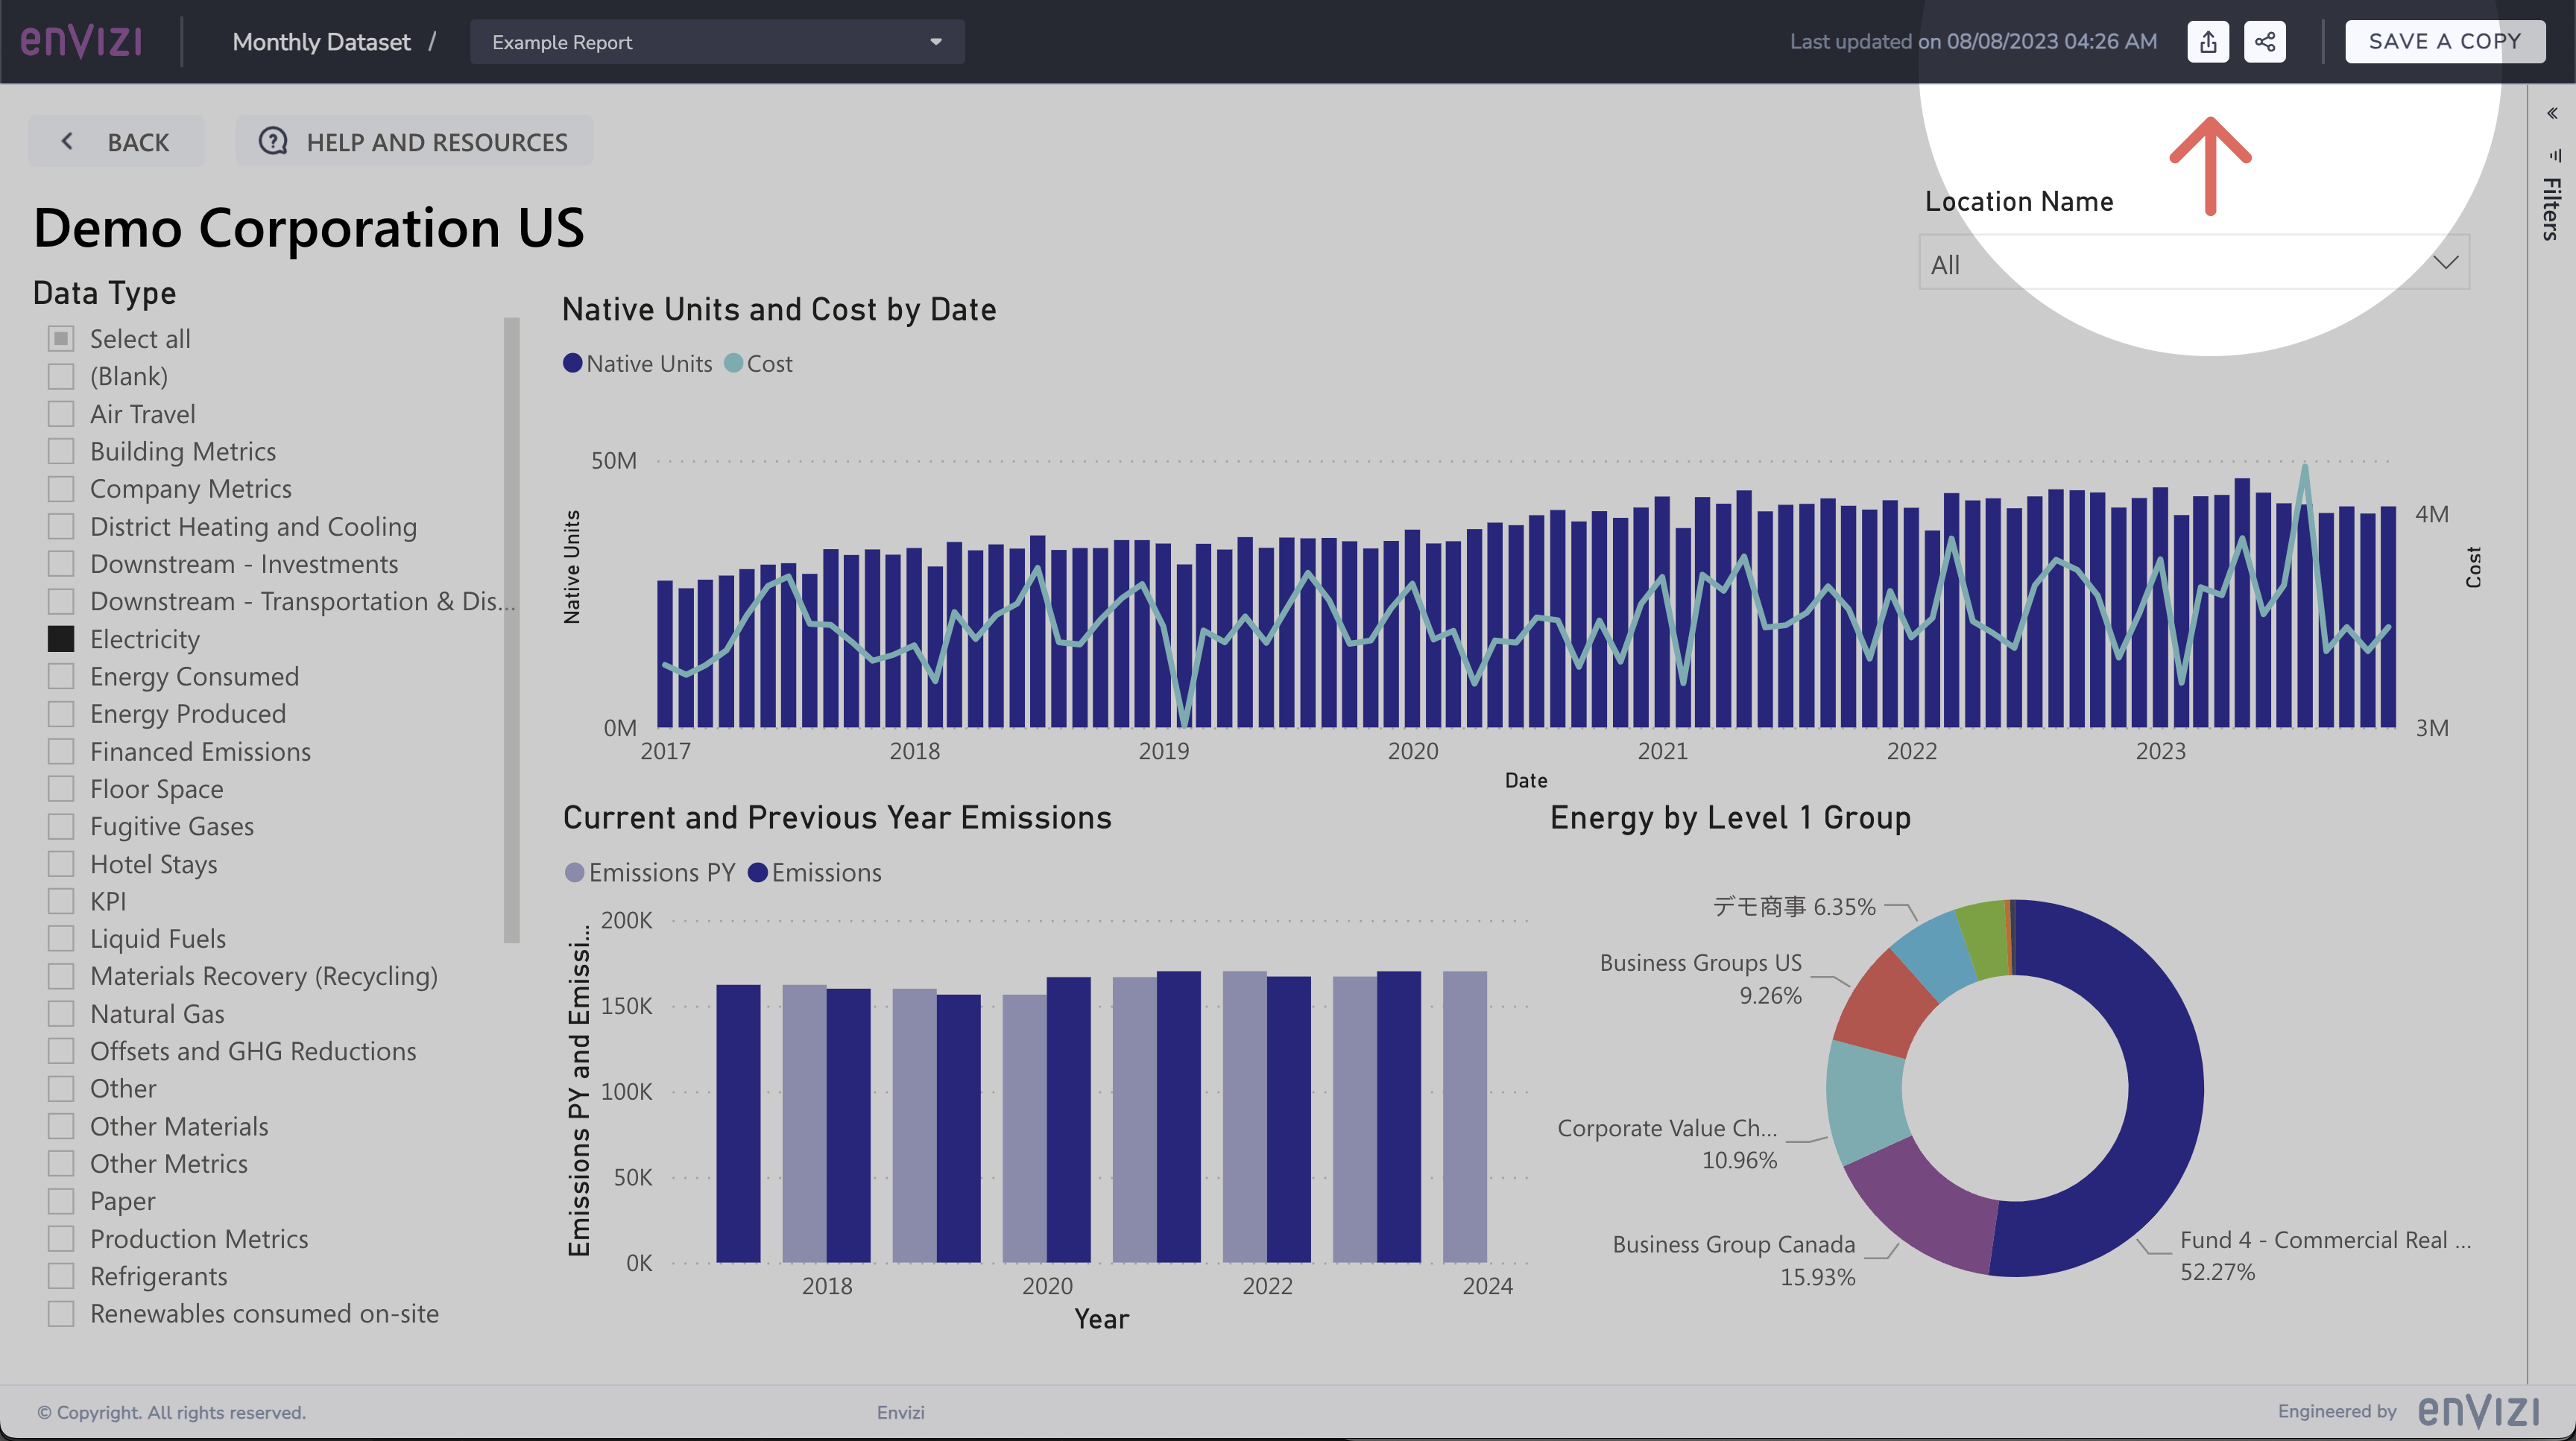This screenshot has height=1441, width=2576.
Task: Click Other Metrics label
Action: (x=169, y=1163)
